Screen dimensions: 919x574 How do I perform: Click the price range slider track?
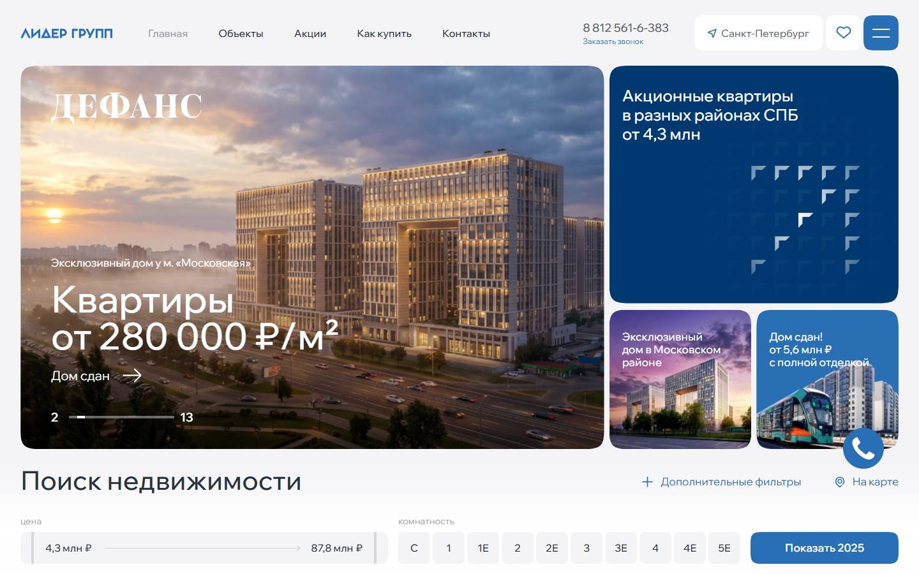[202, 548]
